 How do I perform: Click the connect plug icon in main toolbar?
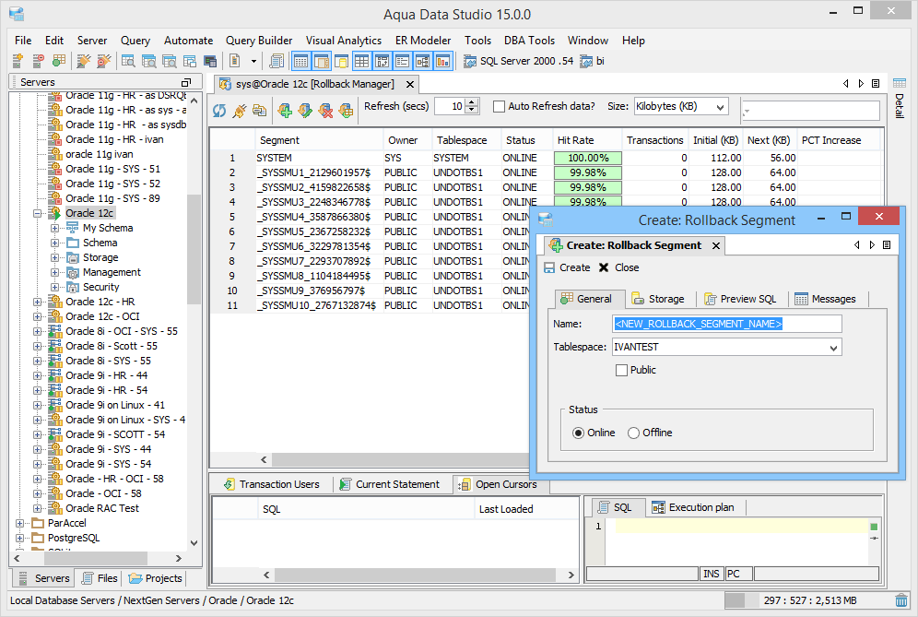tap(84, 61)
